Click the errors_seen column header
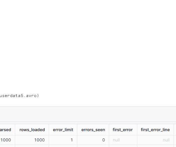 pyautogui.click(x=93, y=130)
